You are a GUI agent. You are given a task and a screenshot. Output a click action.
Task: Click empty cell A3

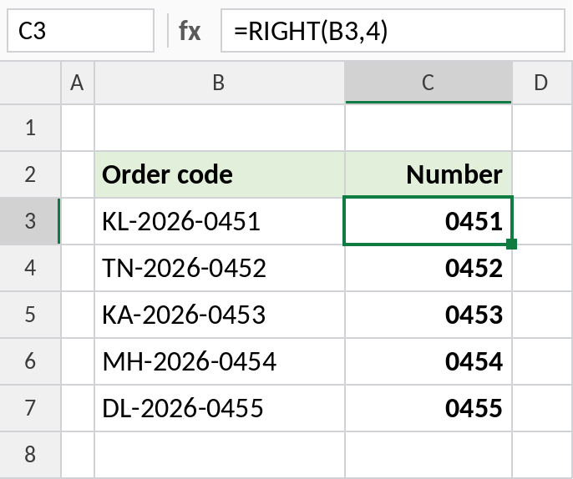[x=78, y=221]
